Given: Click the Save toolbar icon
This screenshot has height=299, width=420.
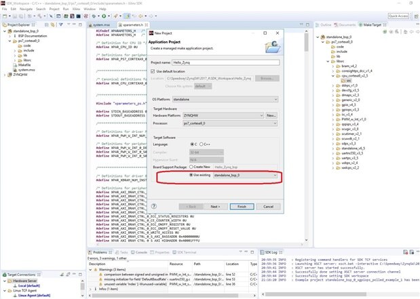Looking at the screenshot, I should pos(12,15).
